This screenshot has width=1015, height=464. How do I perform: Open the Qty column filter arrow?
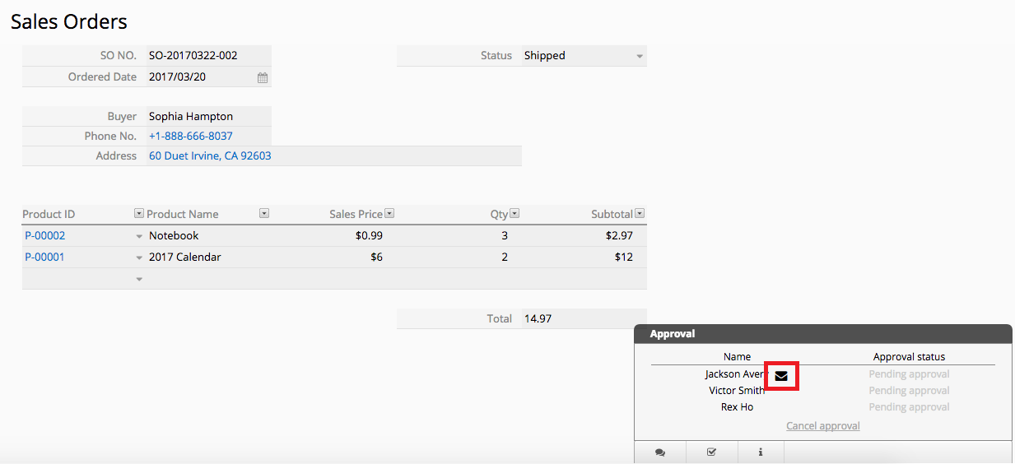point(514,214)
